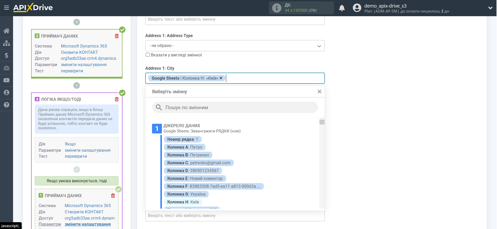Select variable Номер рядка: 1
Screen dimensions: 497x229
coord(183,139)
